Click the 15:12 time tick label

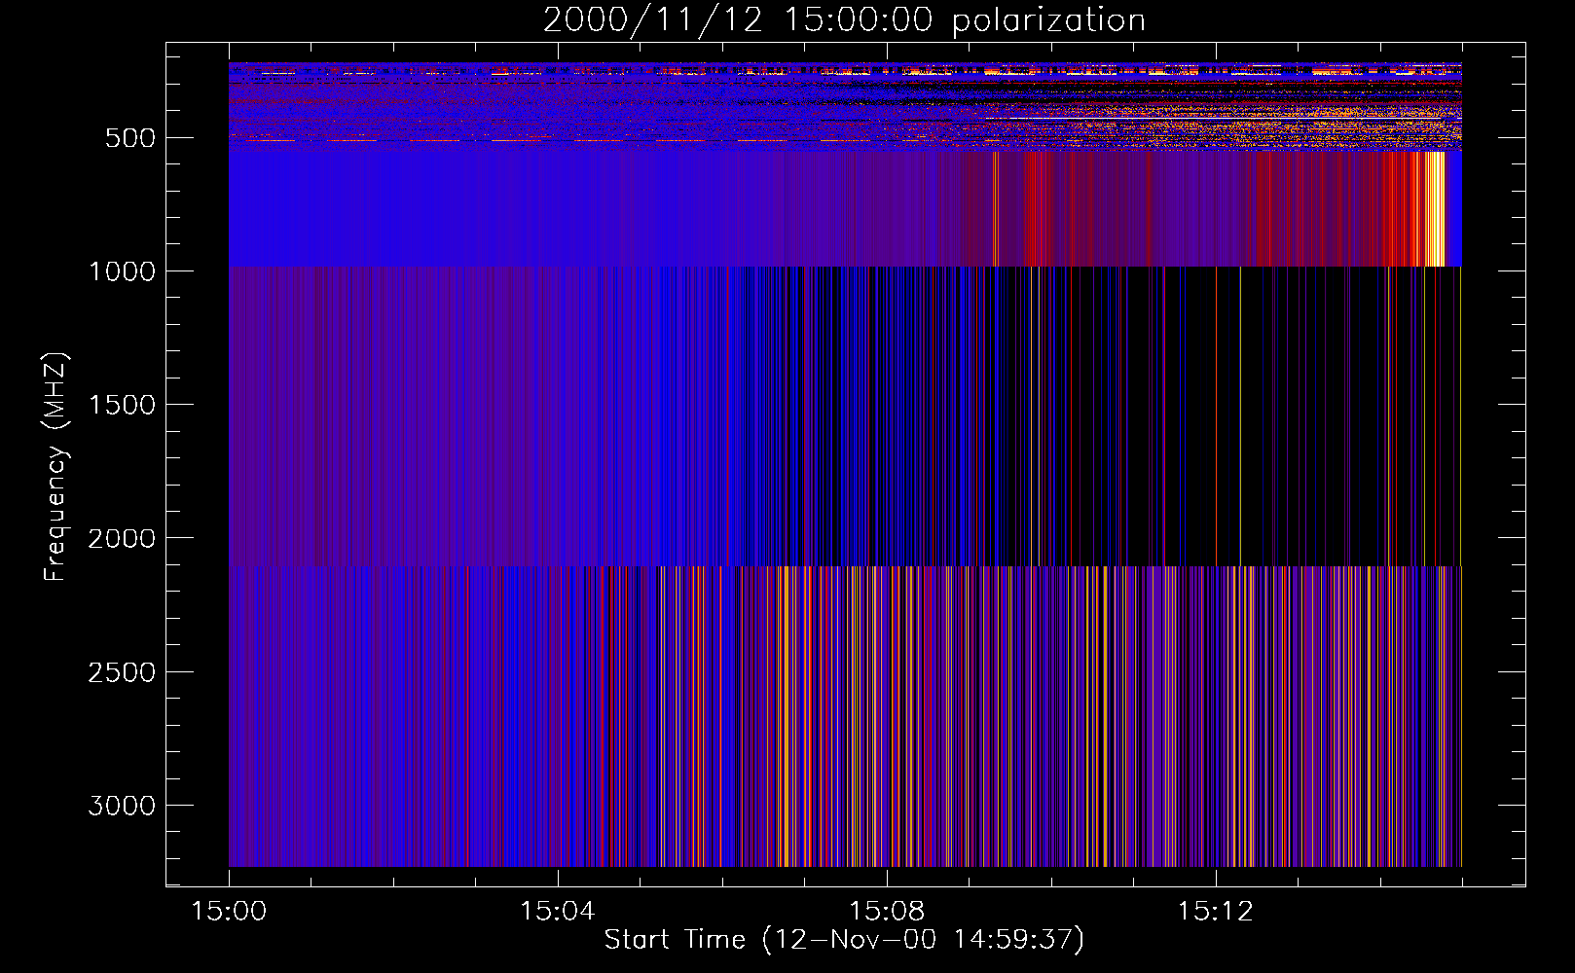(1216, 912)
